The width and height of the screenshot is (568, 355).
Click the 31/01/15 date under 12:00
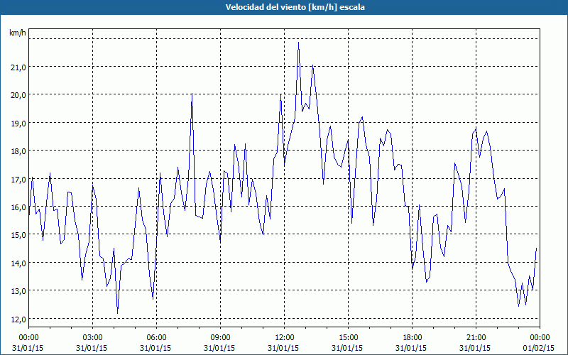(x=283, y=348)
